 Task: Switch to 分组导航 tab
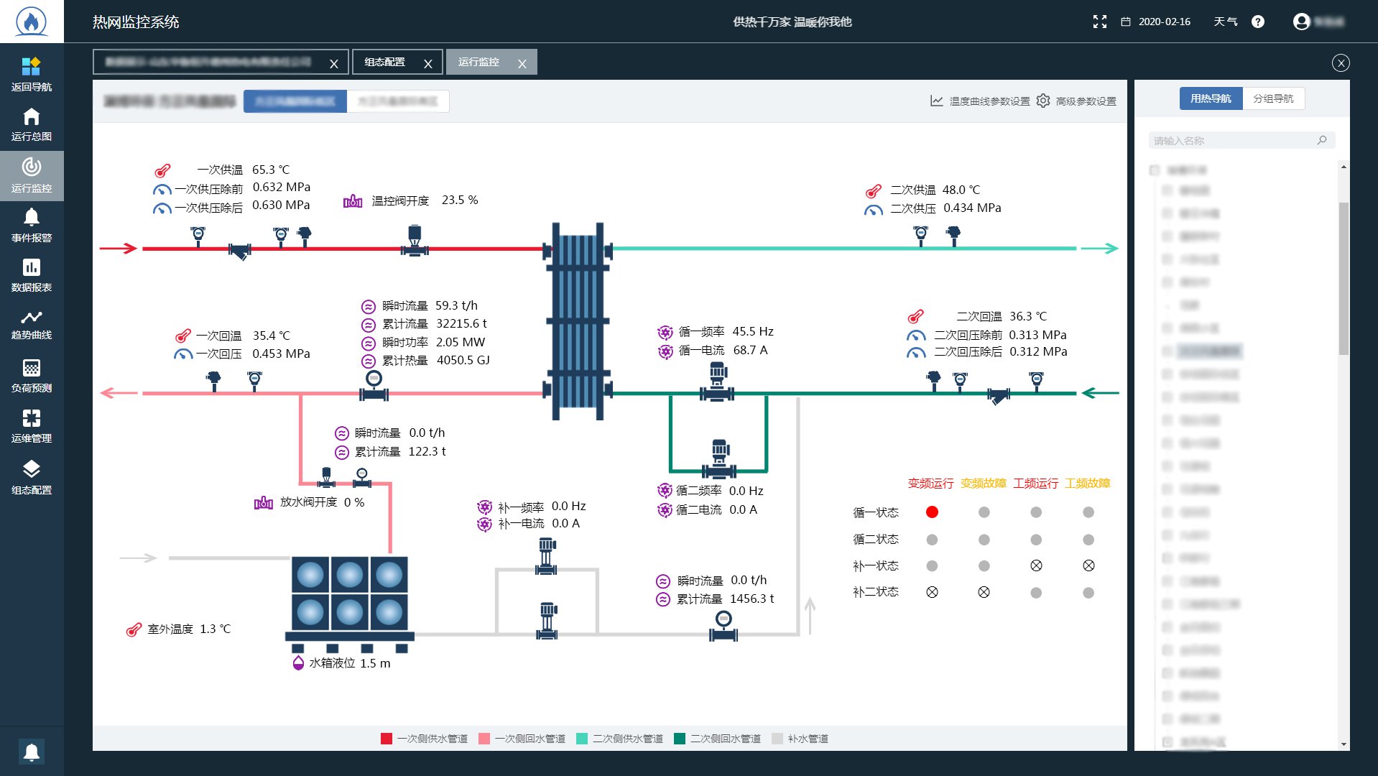1272,98
